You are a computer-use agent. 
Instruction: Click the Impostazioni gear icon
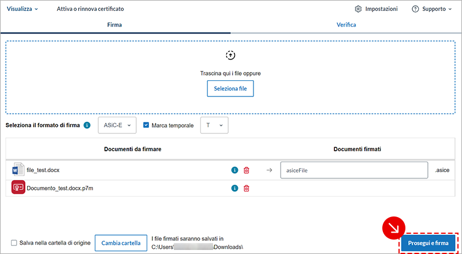coord(358,9)
